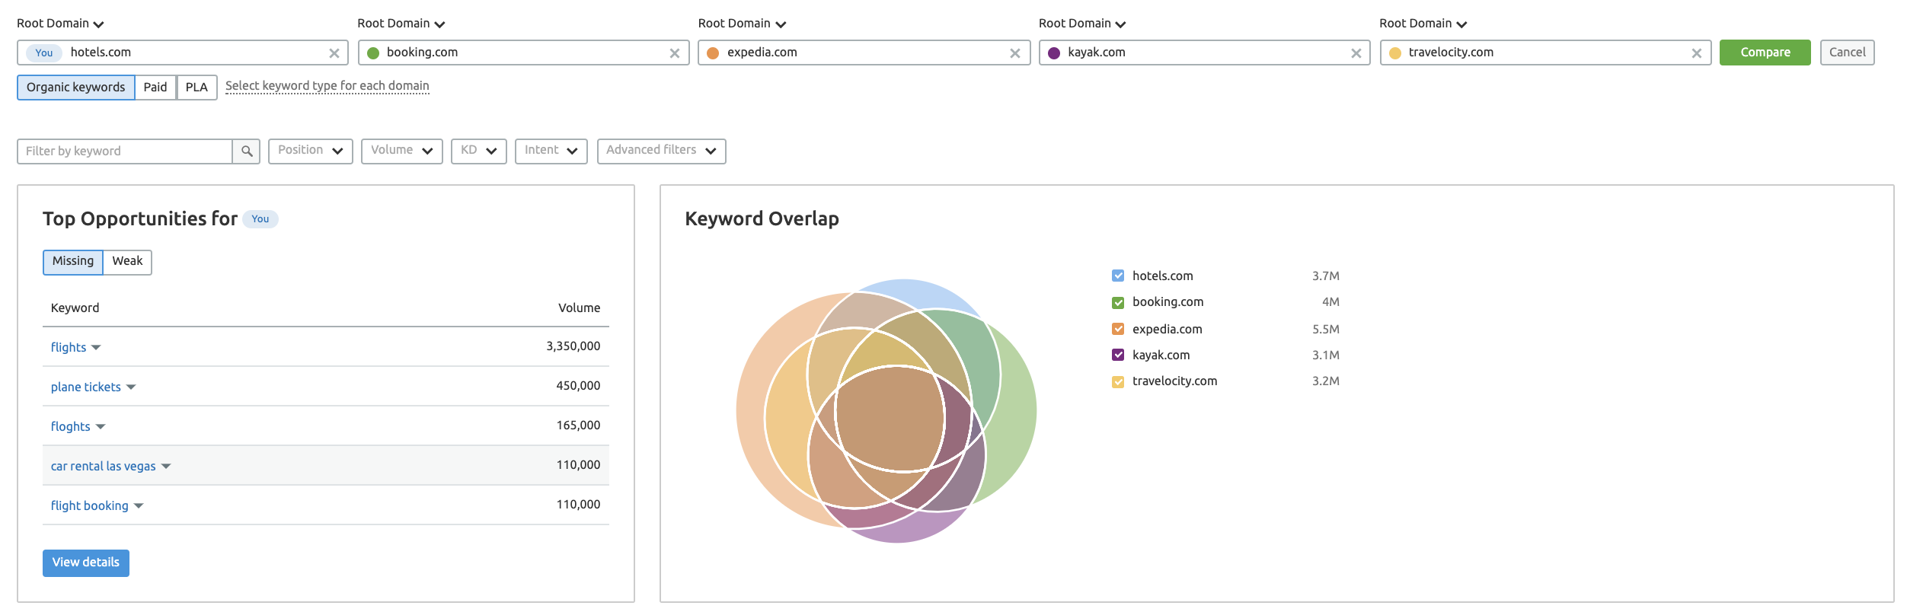Open the plane tickets keyword link
The height and width of the screenshot is (612, 1907).
tap(86, 387)
